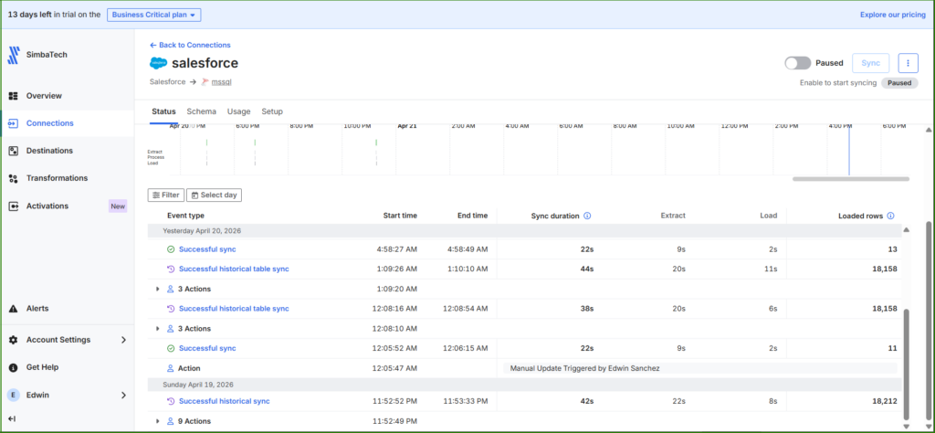Image resolution: width=935 pixels, height=433 pixels.
Task: Open the Connections page
Action: click(x=50, y=123)
